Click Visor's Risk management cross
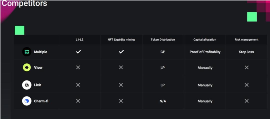This screenshot has height=119, width=270. [x=246, y=67]
